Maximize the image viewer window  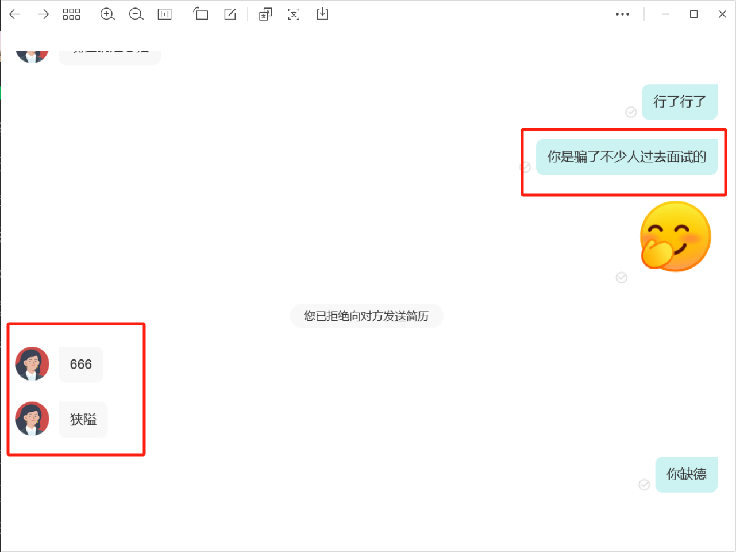(x=693, y=14)
